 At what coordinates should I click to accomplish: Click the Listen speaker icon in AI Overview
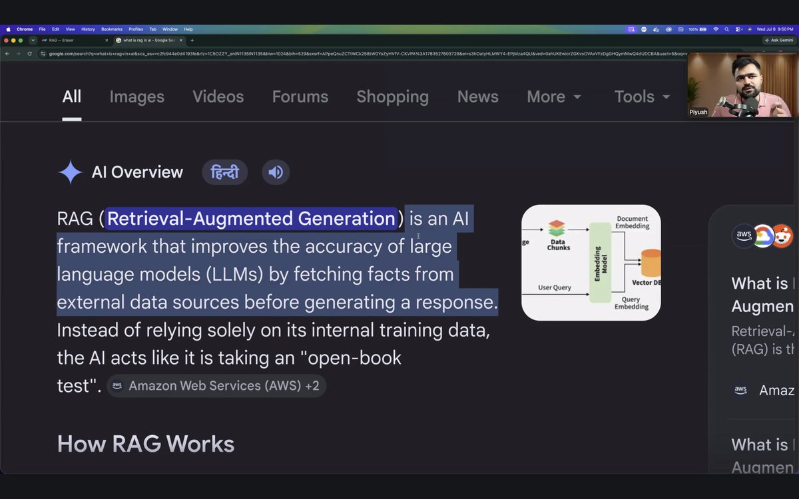pos(276,173)
